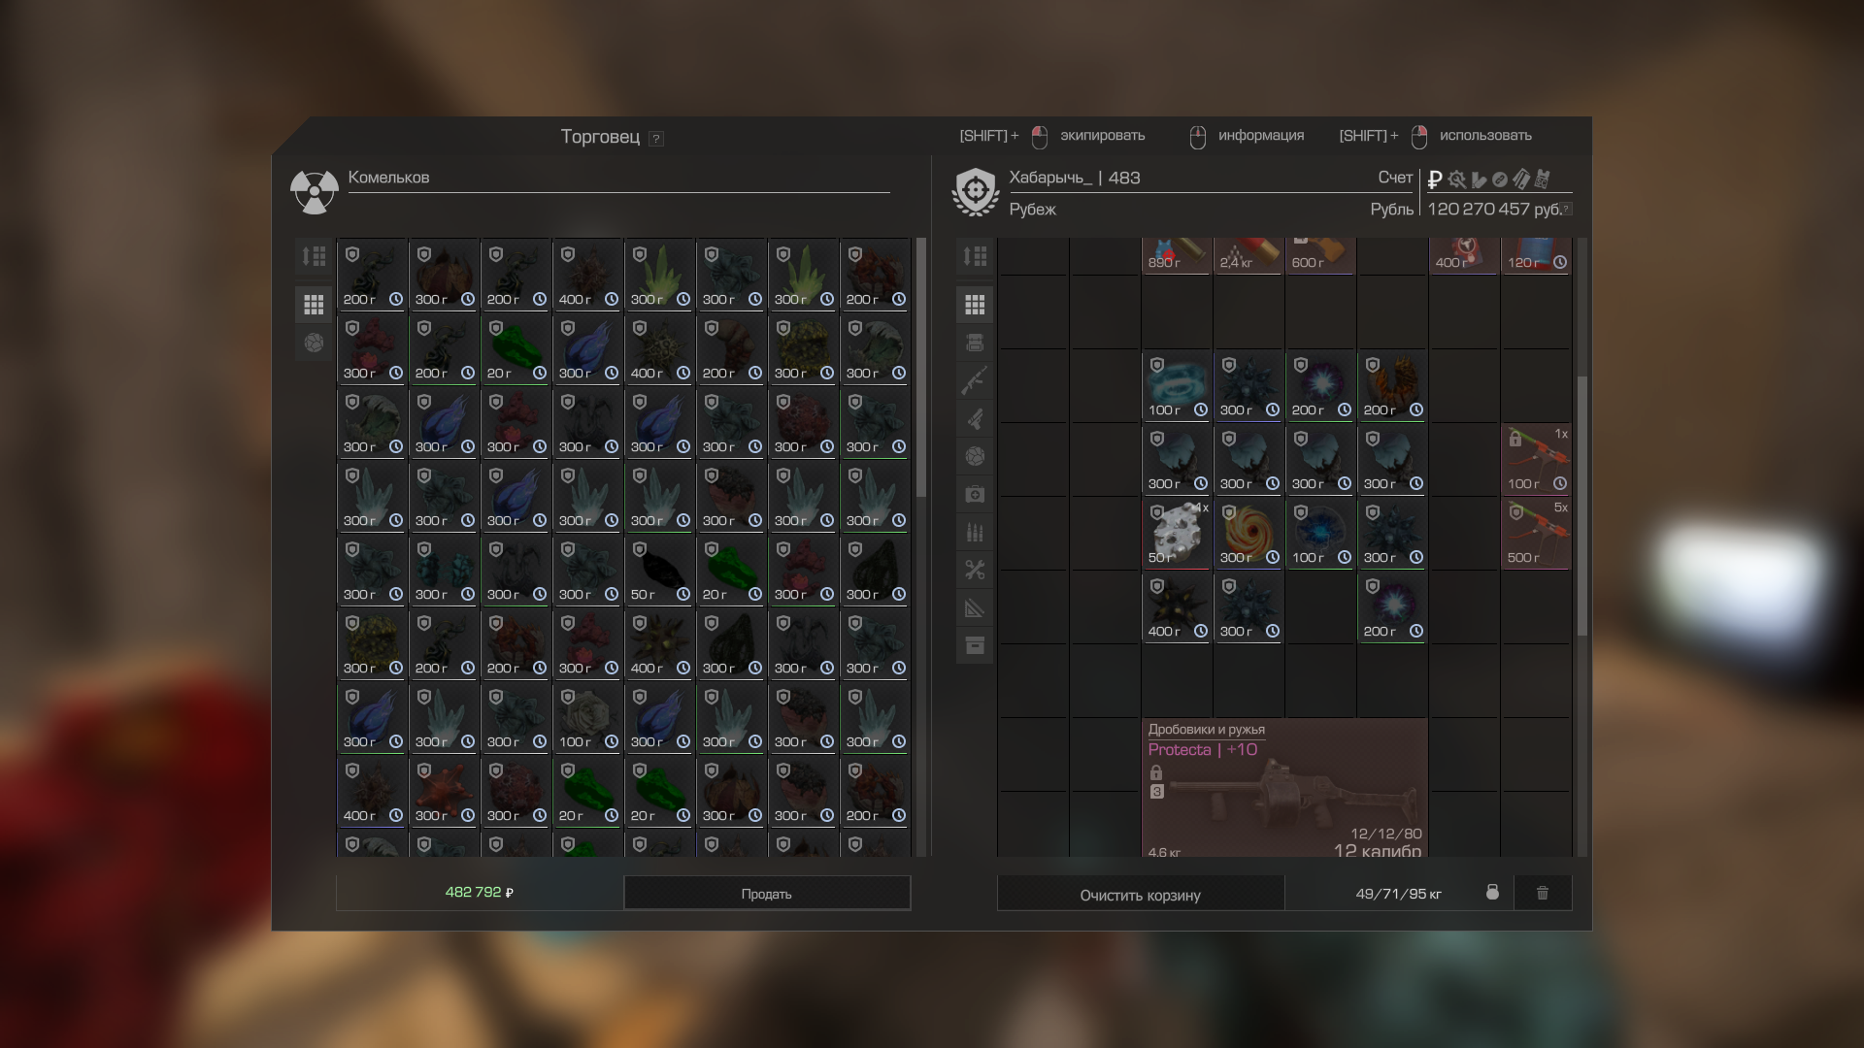The width and height of the screenshot is (1864, 1048).
Task: Click the player inventory scrollbar
Action: tap(1582, 505)
